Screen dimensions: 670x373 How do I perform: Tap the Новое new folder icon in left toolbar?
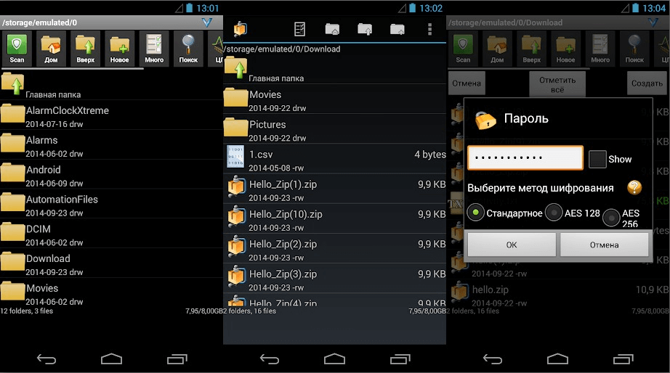pos(120,48)
